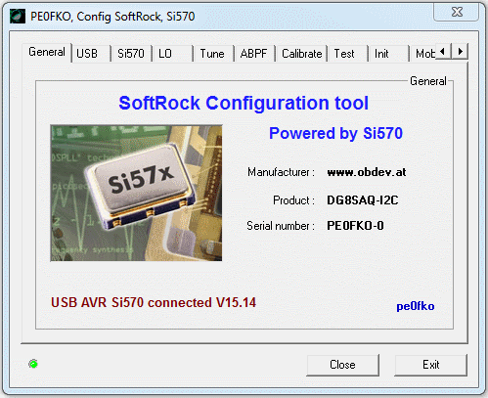The height and width of the screenshot is (398, 488).
Task: Click the window title PE0FKO, Config SoftRock
Action: point(112,17)
